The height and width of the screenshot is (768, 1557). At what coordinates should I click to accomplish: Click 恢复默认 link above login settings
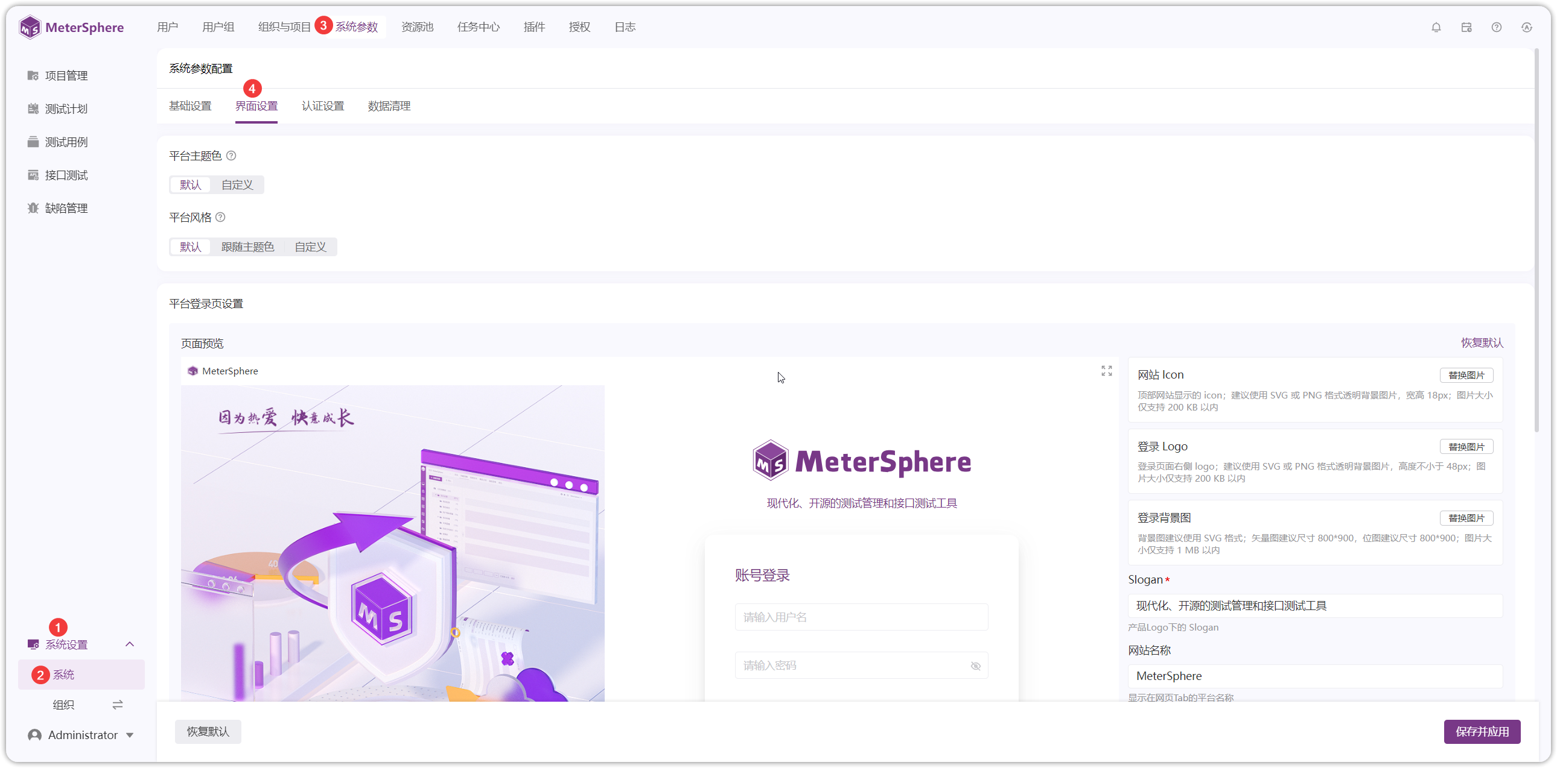(x=1482, y=343)
